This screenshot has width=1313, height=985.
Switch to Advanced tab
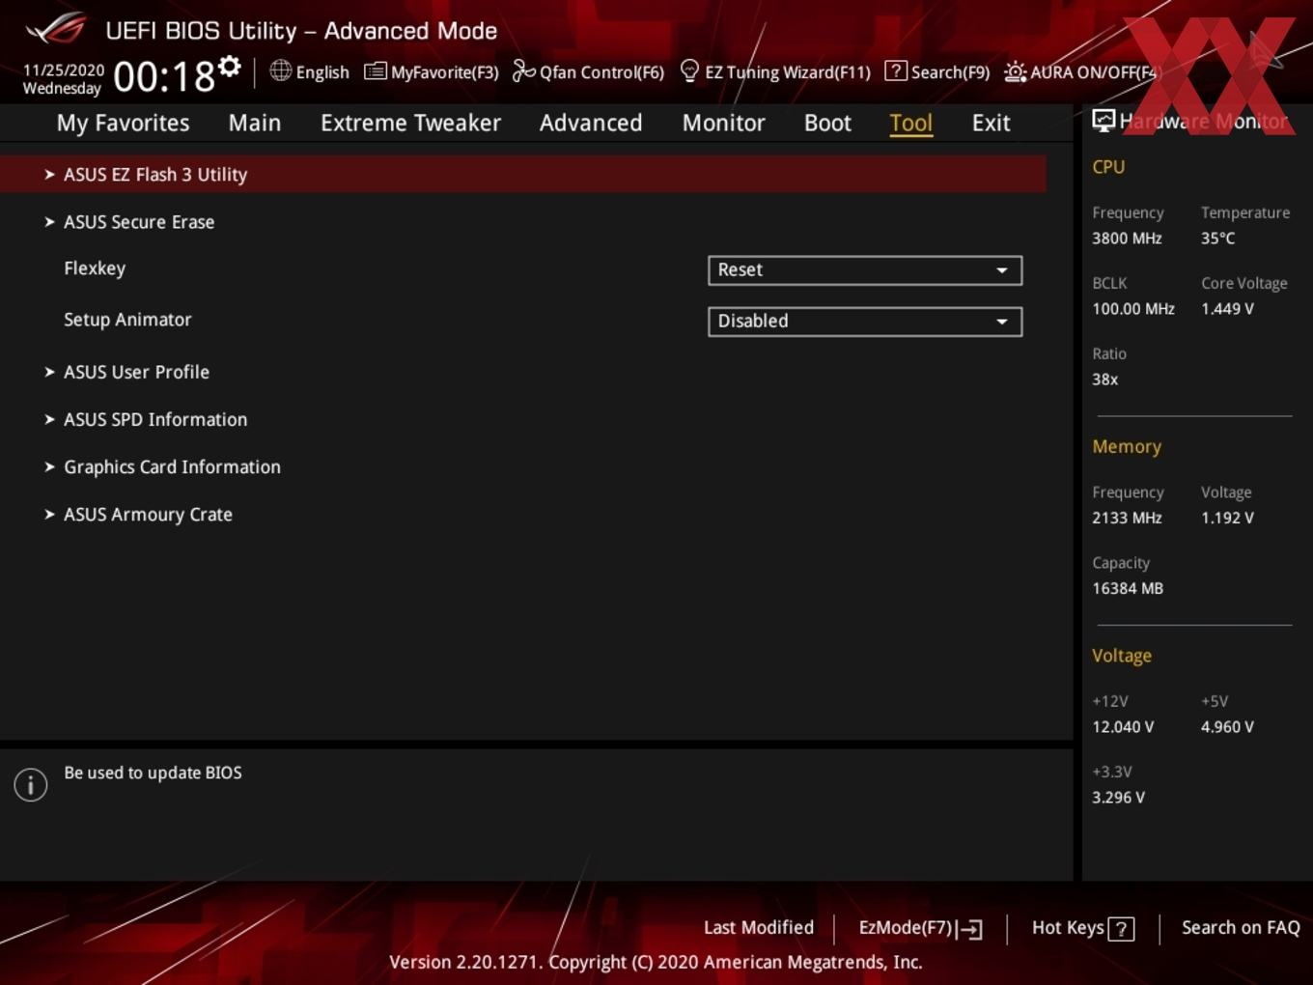click(591, 123)
